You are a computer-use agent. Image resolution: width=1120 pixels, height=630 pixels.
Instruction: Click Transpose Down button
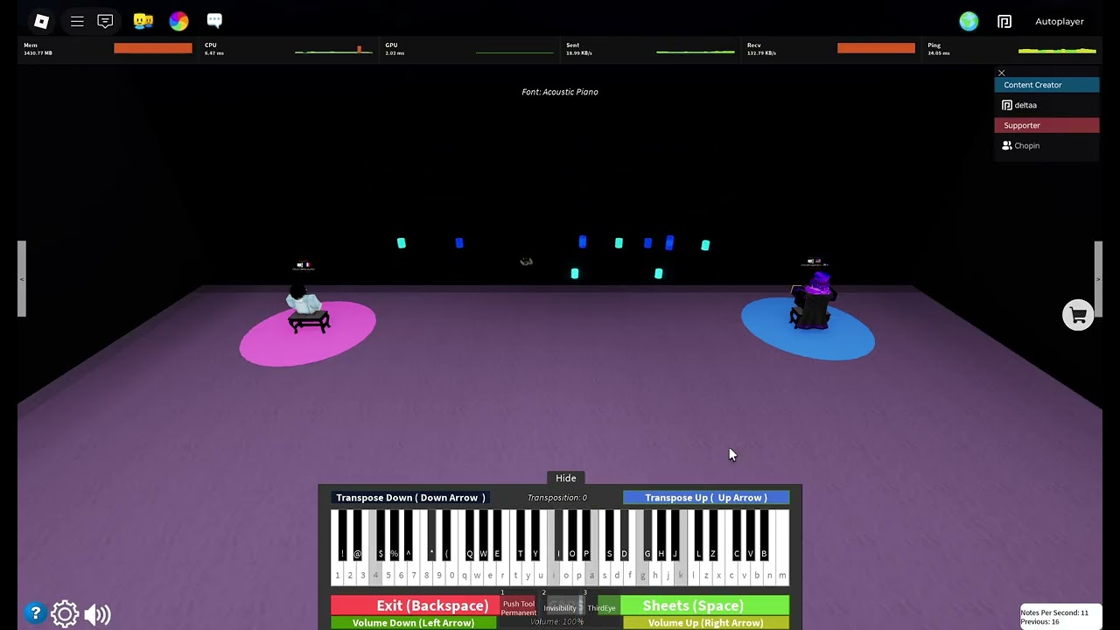click(409, 497)
